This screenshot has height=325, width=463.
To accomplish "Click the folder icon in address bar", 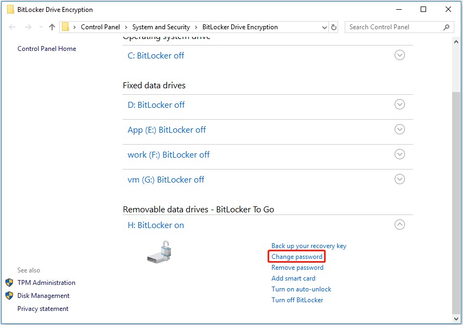I will [x=66, y=27].
